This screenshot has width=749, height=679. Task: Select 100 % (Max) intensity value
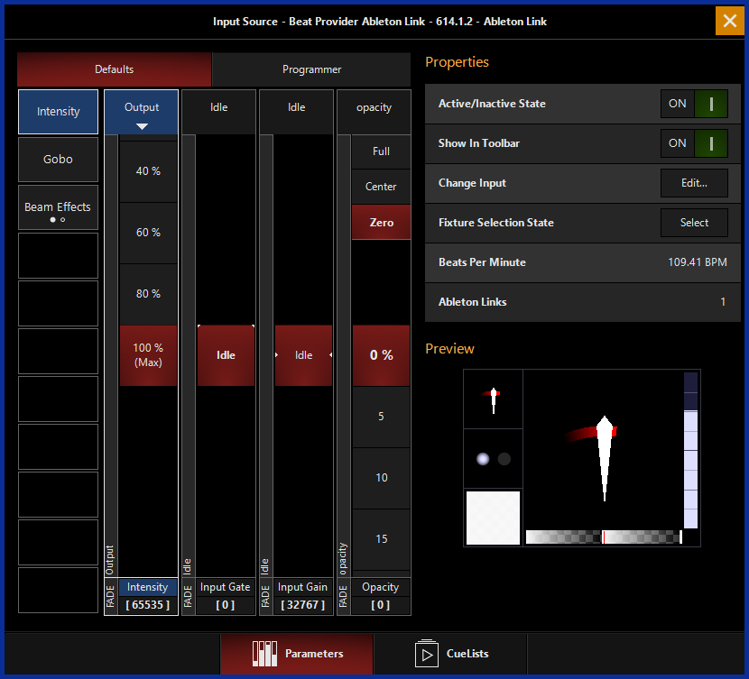click(148, 355)
